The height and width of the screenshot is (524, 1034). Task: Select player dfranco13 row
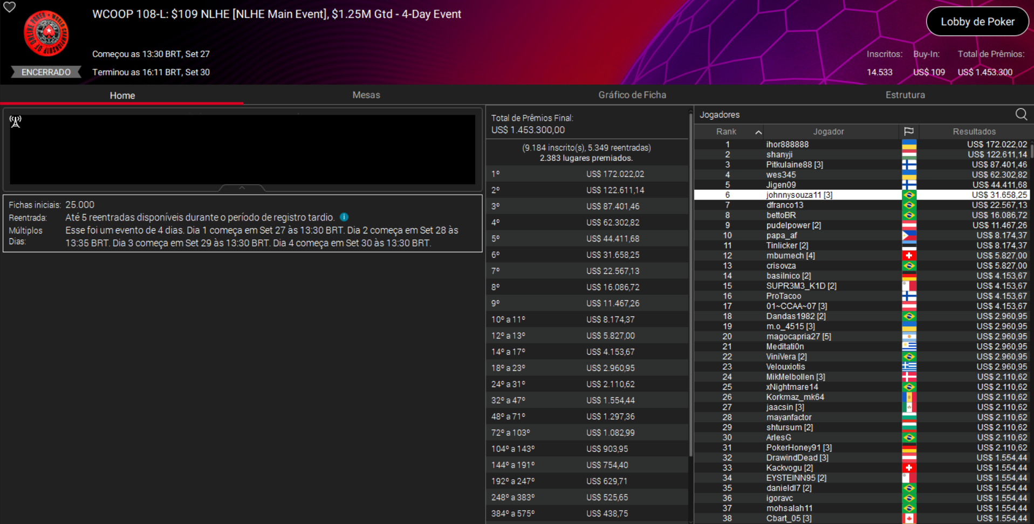click(x=861, y=205)
